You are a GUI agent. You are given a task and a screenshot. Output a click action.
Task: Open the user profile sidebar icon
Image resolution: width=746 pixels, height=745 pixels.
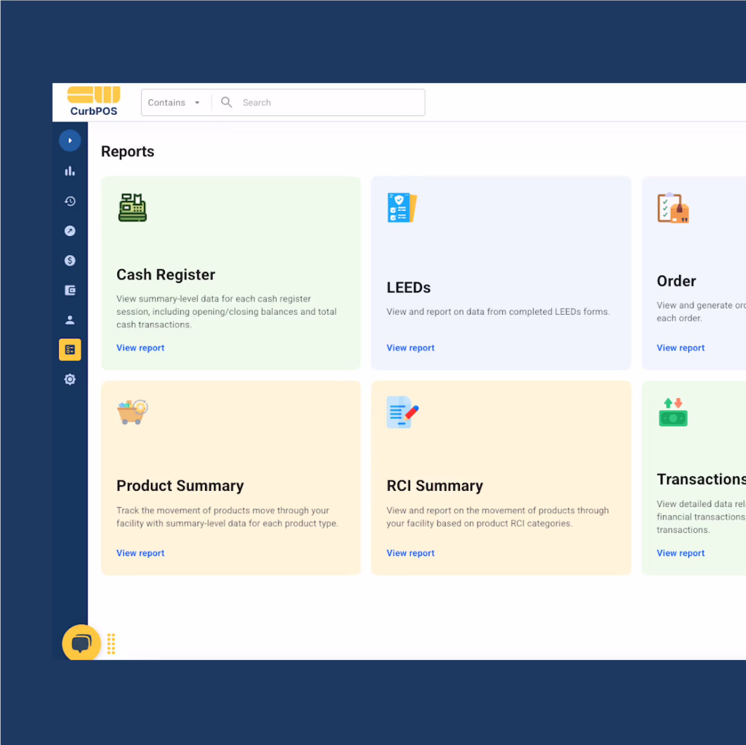(x=70, y=320)
